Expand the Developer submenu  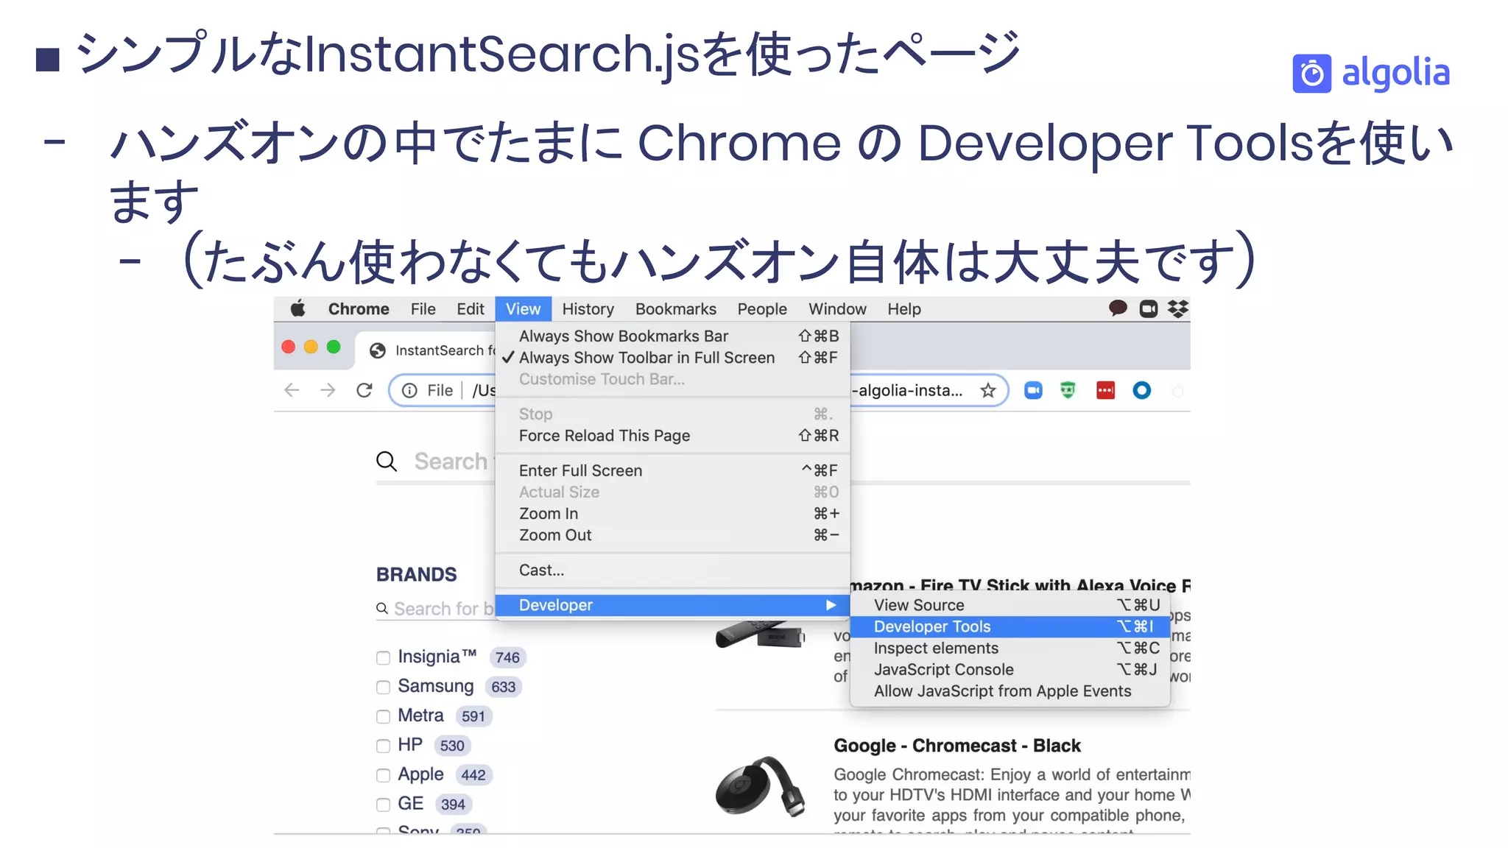(672, 605)
